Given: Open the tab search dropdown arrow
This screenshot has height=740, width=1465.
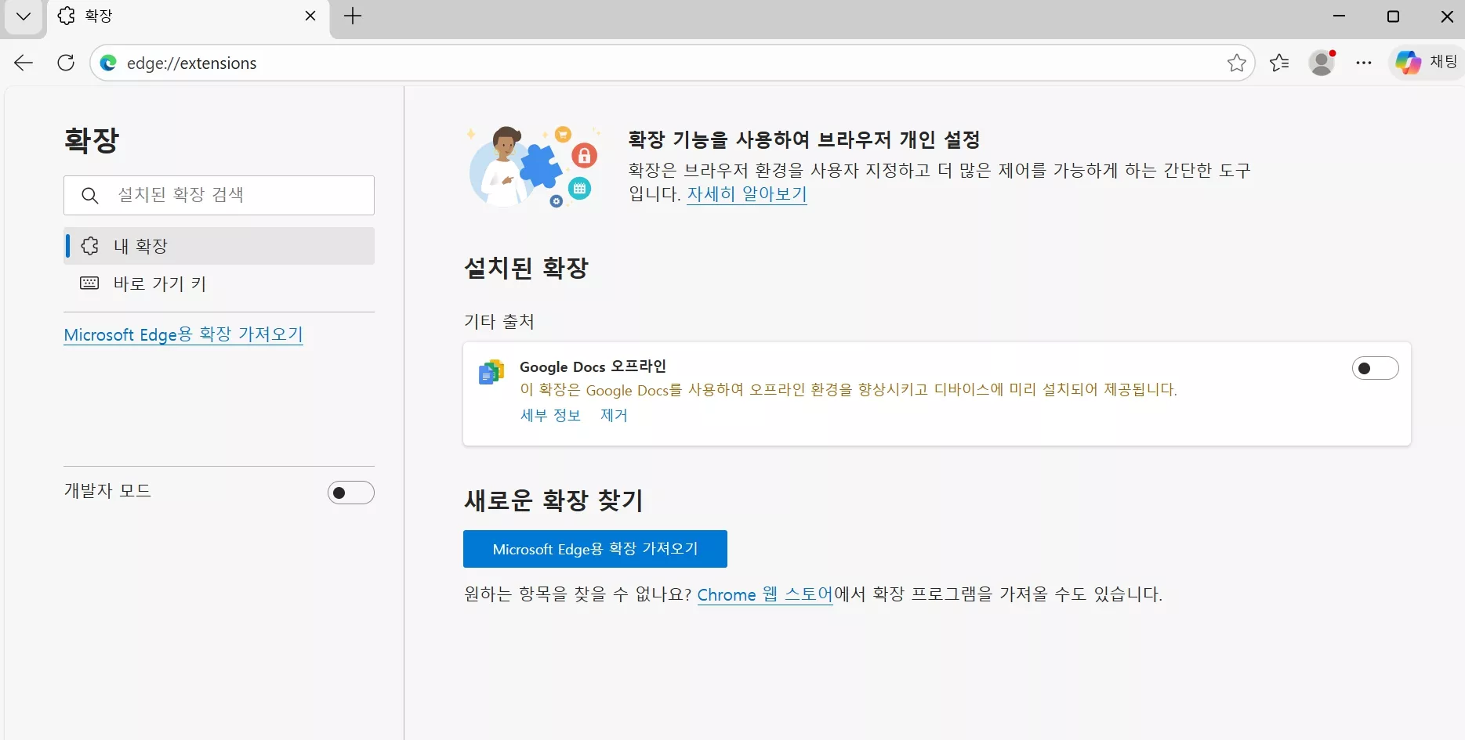Looking at the screenshot, I should [23, 16].
